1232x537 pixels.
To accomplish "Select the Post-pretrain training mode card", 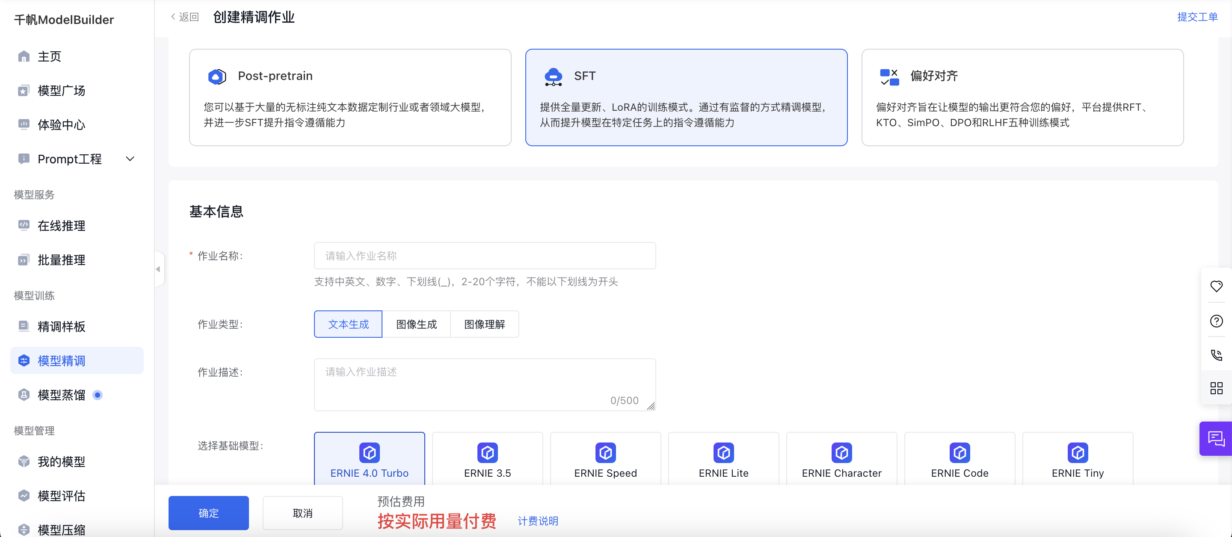I will (350, 97).
